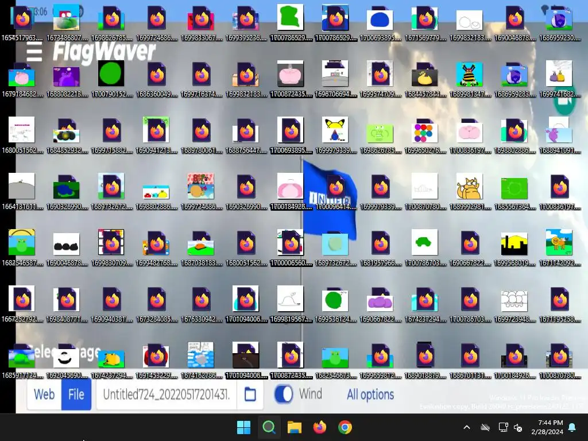The image size is (588, 441).
Task: Show hidden tray icons chevron
Action: point(467,427)
